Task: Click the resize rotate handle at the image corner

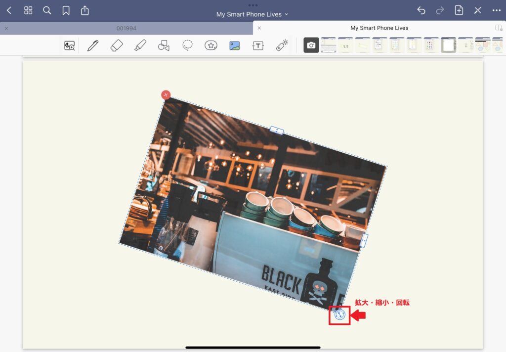Action: point(340,314)
